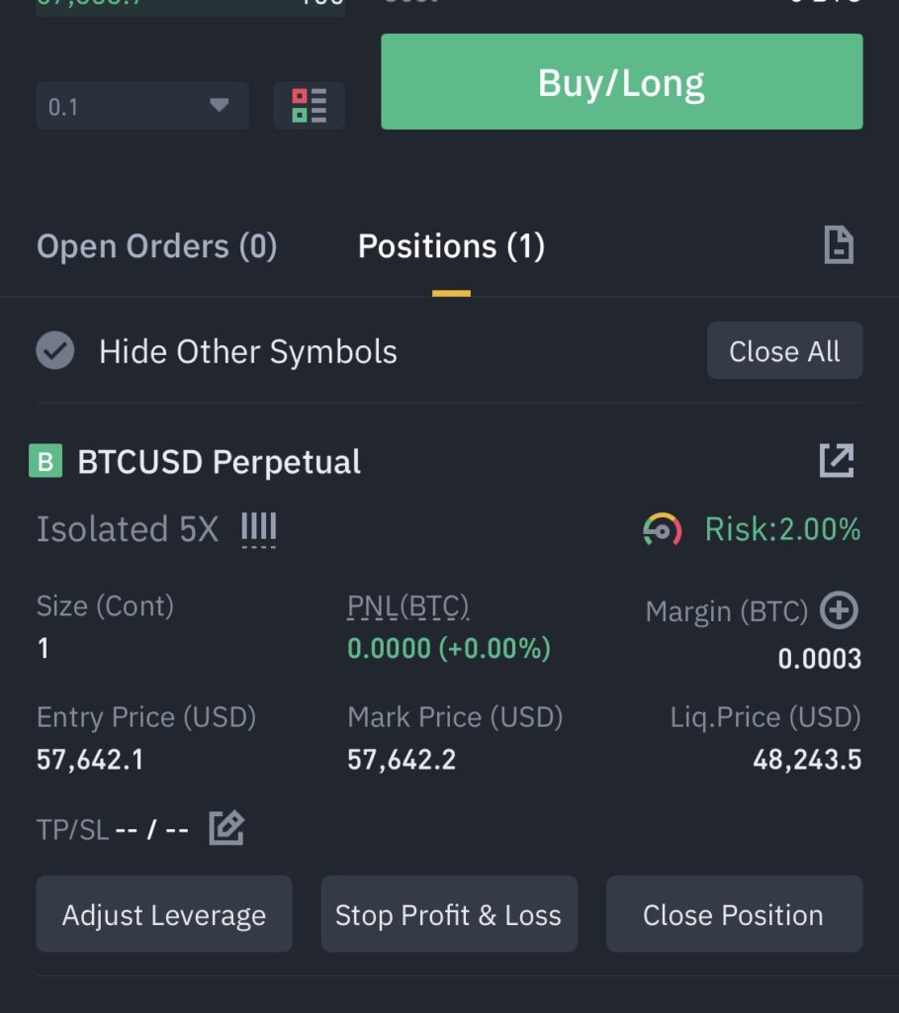Open the Adjust Leverage button
Screen dimensions: 899x1013
coord(164,914)
